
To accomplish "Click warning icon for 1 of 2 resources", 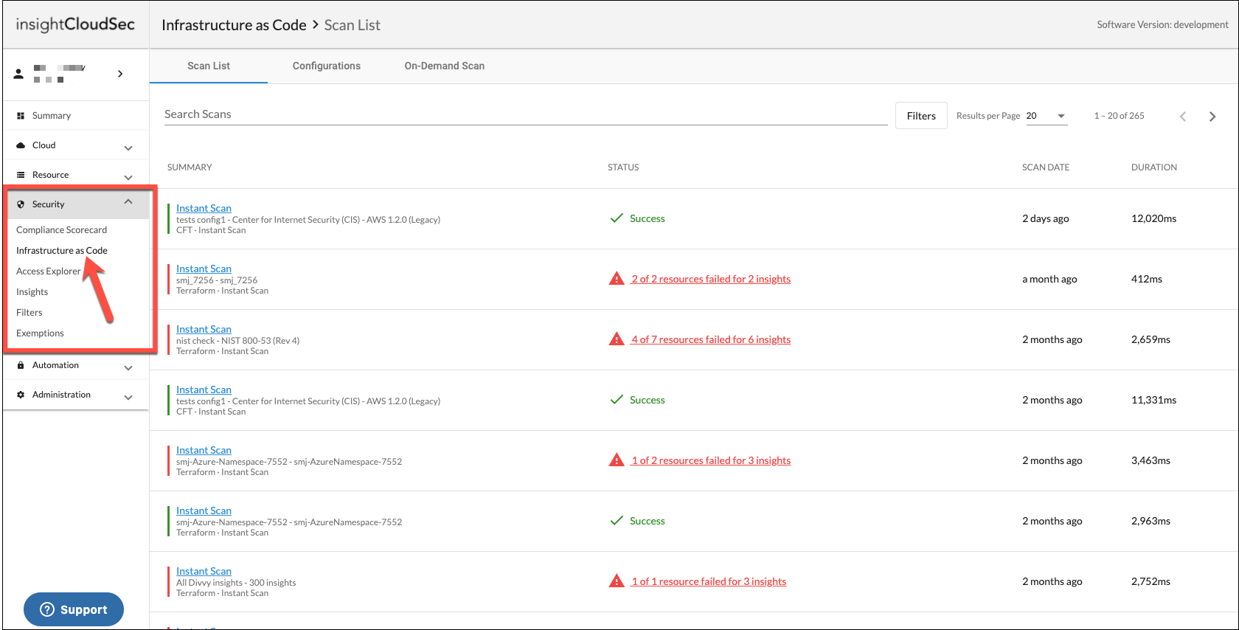I will click(617, 460).
